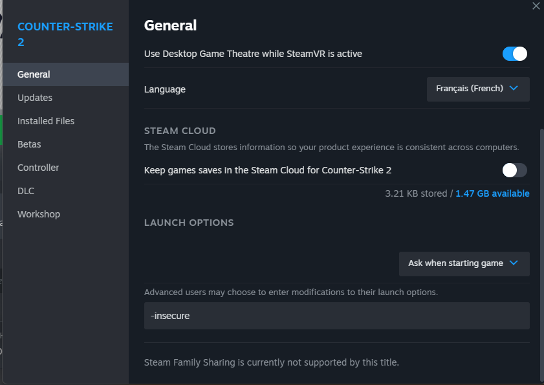Screen dimensions: 544x385
Task: Open the Français (French) language dropdown
Action: pos(477,89)
